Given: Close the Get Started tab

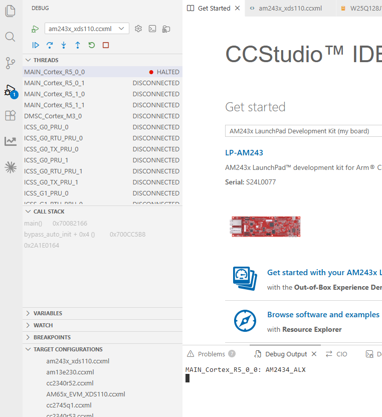Looking at the screenshot, I should [x=237, y=8].
